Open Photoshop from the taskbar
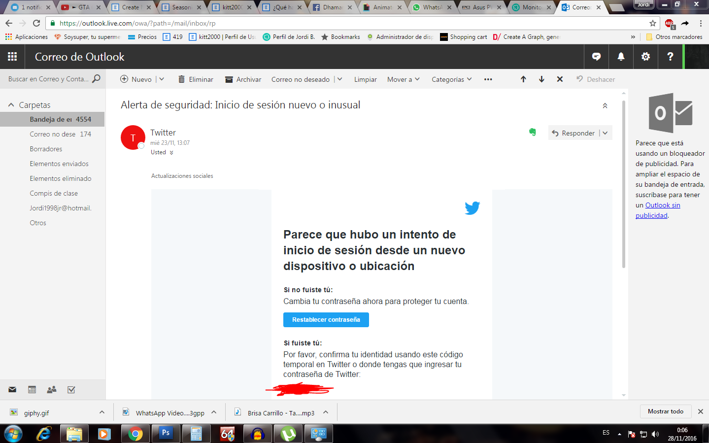 [x=166, y=434]
